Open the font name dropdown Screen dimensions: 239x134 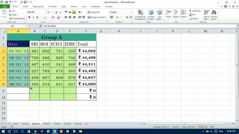46,12
